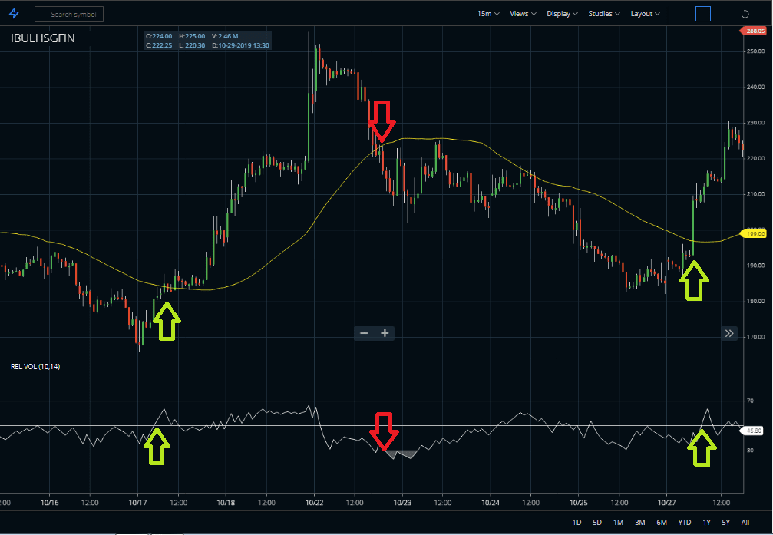The height and width of the screenshot is (535, 773).
Task: Click the blue square outline icon
Action: (703, 14)
